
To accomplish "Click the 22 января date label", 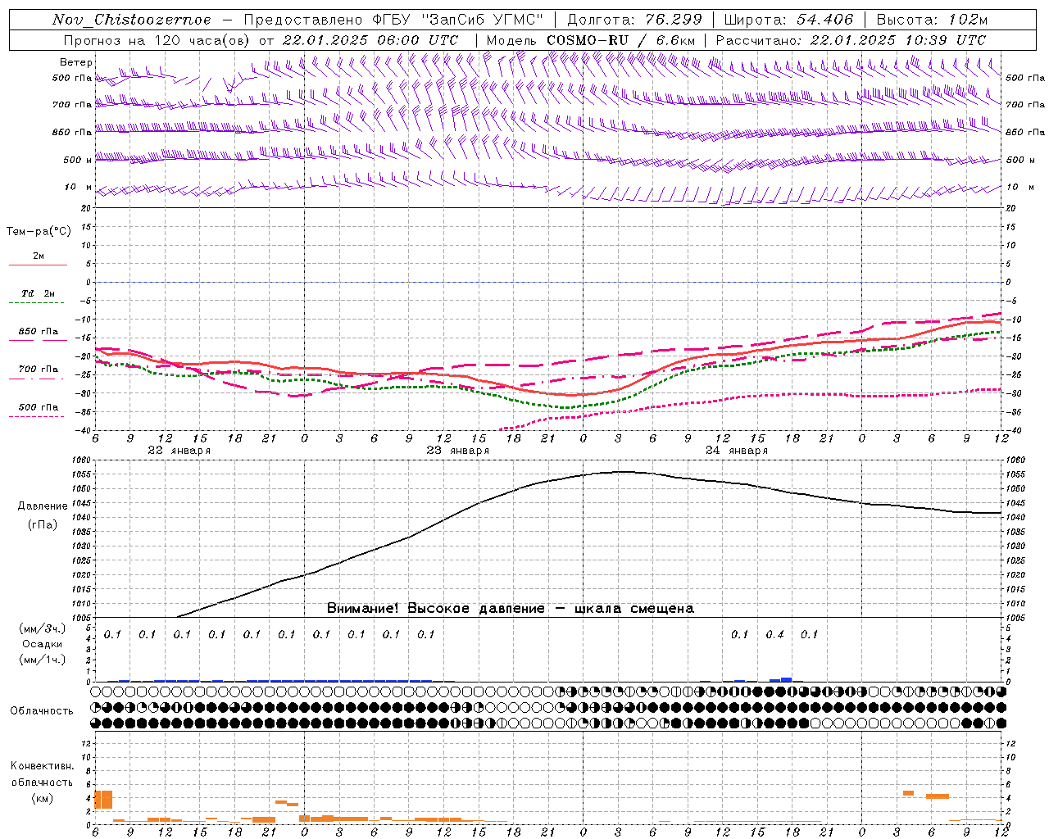I will tap(179, 451).
